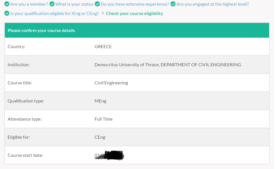Viewport: 277px width, 169px height.
Task: Click the redacted course start date value
Action: (110, 155)
